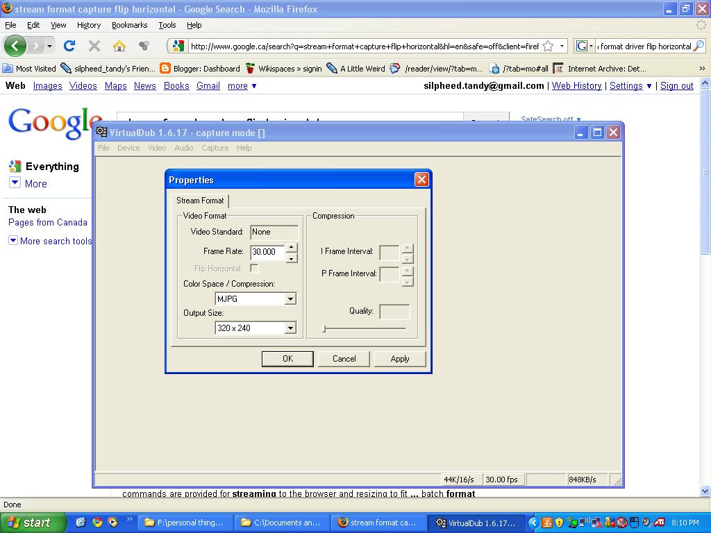711x533 pixels.
Task: Open the Firefox File menu
Action: pyautogui.click(x=10, y=25)
